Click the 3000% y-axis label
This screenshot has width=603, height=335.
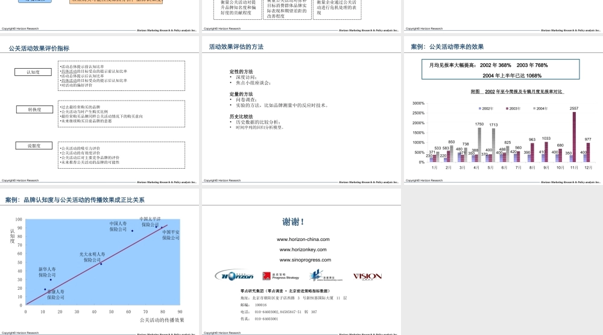(418, 104)
